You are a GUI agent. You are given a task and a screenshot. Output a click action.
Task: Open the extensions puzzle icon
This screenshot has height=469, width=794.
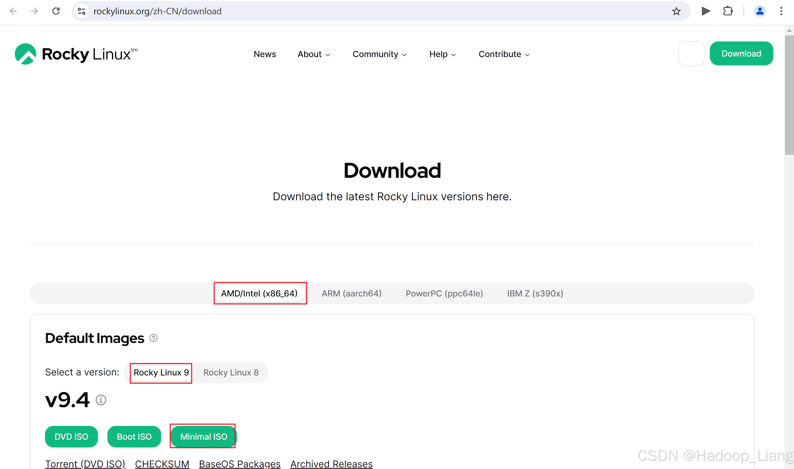click(728, 11)
